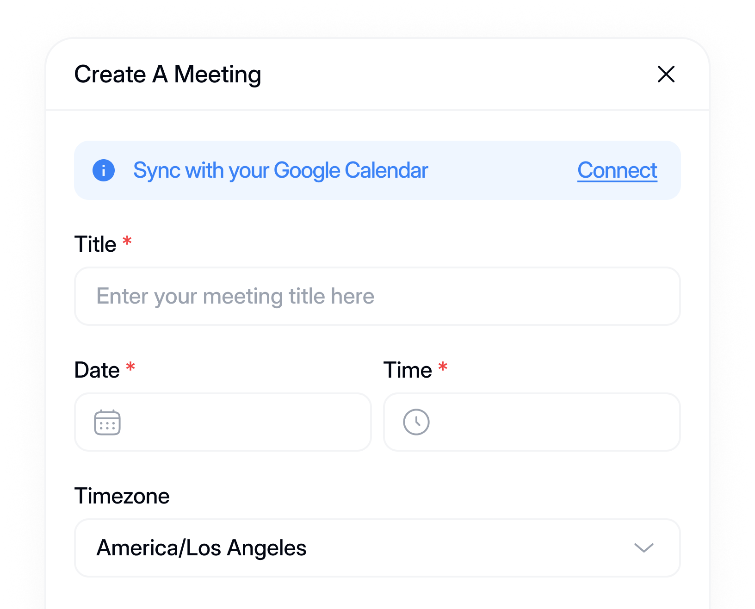Select the America/Los Angeles timezone value
Screen dimensions: 755x609
[202, 548]
